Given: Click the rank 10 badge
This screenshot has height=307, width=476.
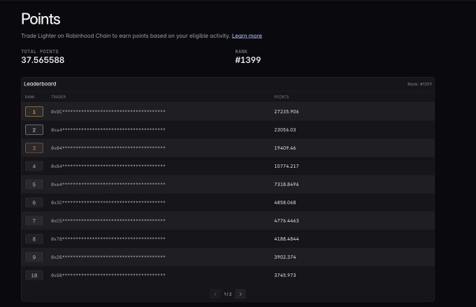Looking at the screenshot, I should click(x=34, y=276).
